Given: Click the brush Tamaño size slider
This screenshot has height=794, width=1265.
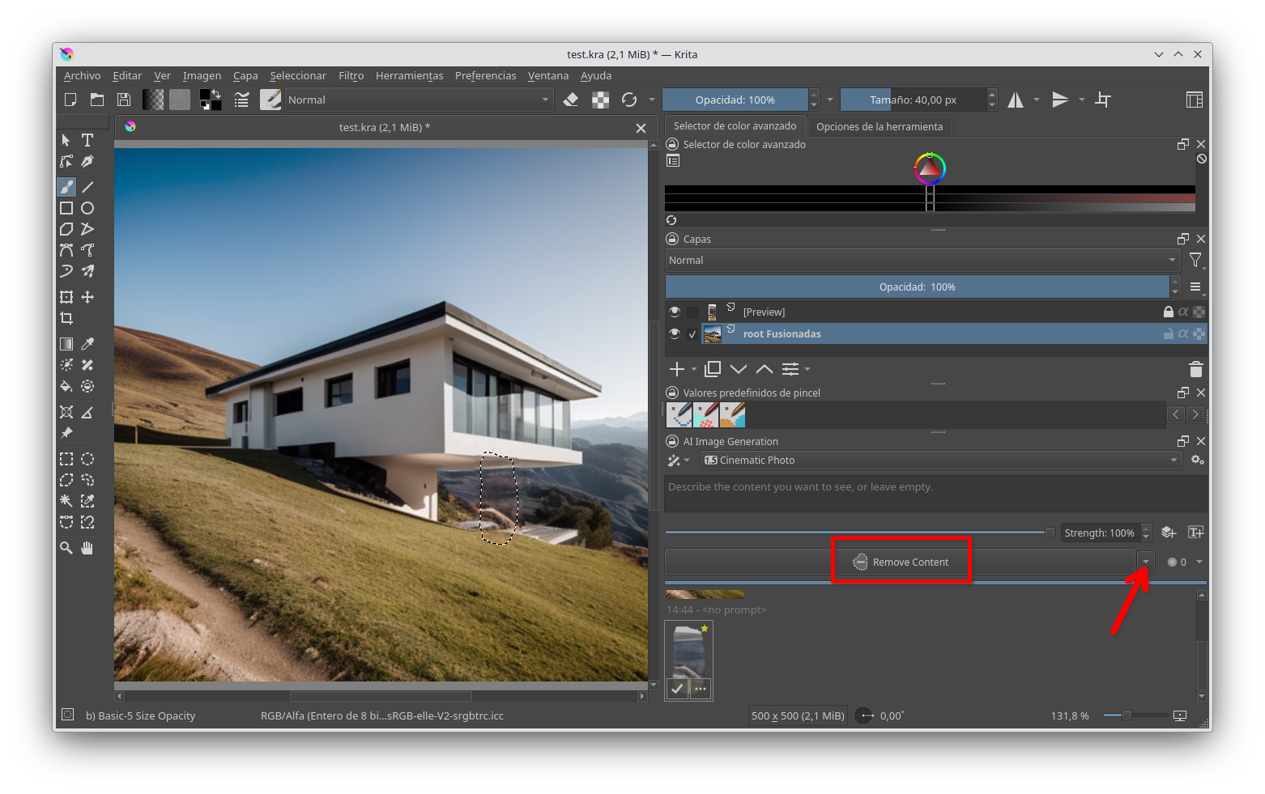Looking at the screenshot, I should (x=913, y=100).
